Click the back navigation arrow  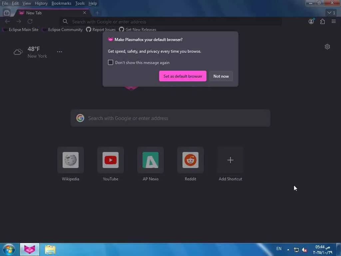click(x=7, y=21)
